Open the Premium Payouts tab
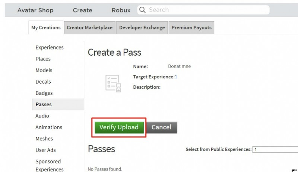 191,27
